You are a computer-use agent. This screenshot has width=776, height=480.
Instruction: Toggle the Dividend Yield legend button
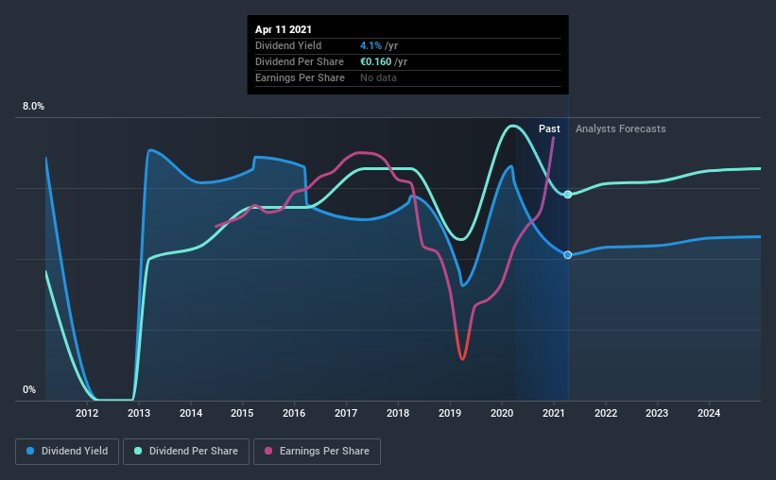tap(67, 452)
